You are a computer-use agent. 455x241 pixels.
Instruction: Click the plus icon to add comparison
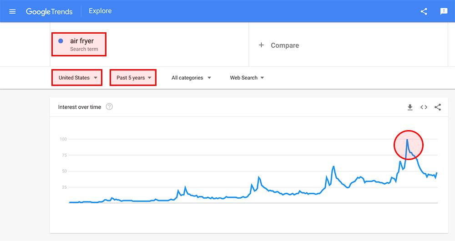coord(261,45)
